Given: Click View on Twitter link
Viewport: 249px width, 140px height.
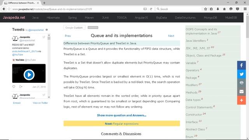Looking at the screenshot, I should (40, 103).
